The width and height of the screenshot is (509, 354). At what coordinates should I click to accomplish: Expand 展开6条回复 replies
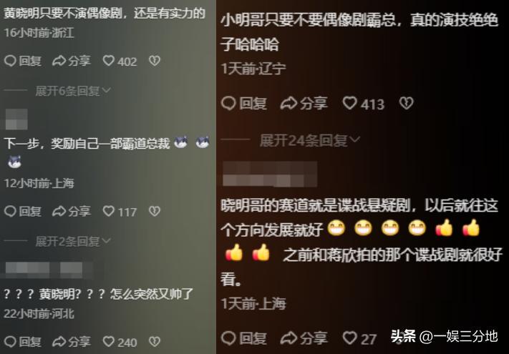point(73,91)
